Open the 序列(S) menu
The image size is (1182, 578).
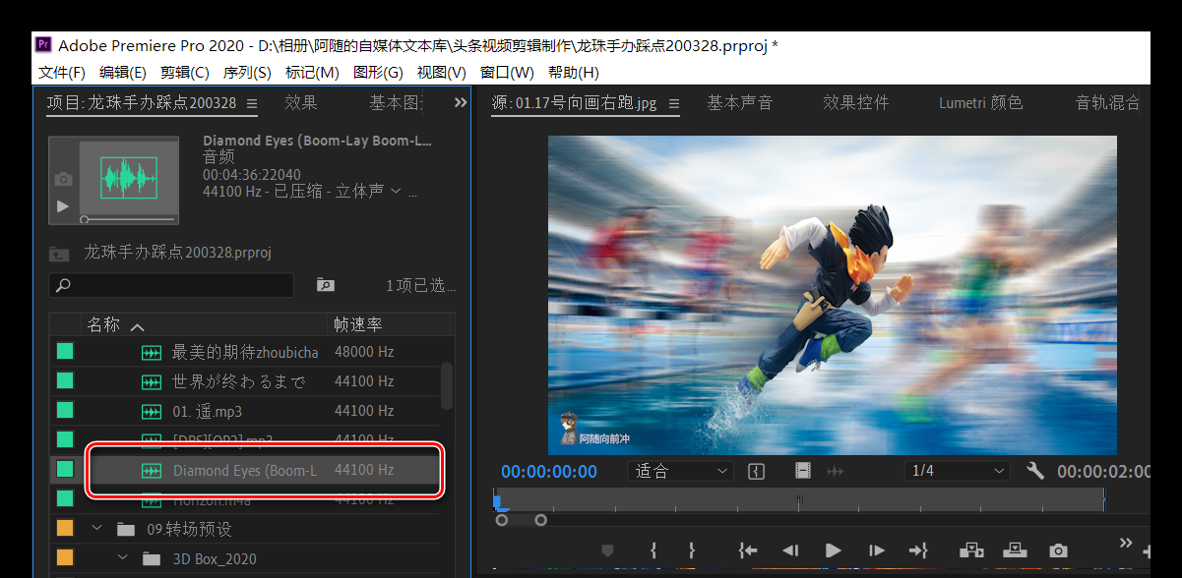point(247,73)
